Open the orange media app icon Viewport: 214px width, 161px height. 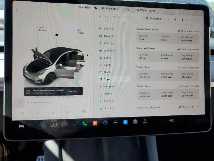click(95, 123)
